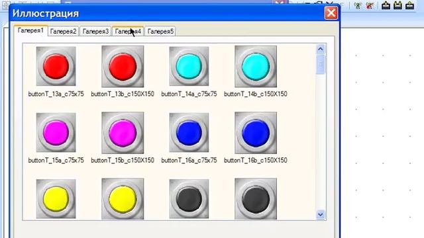
Task: Pick the large dark gray button image
Action: [x=256, y=199]
